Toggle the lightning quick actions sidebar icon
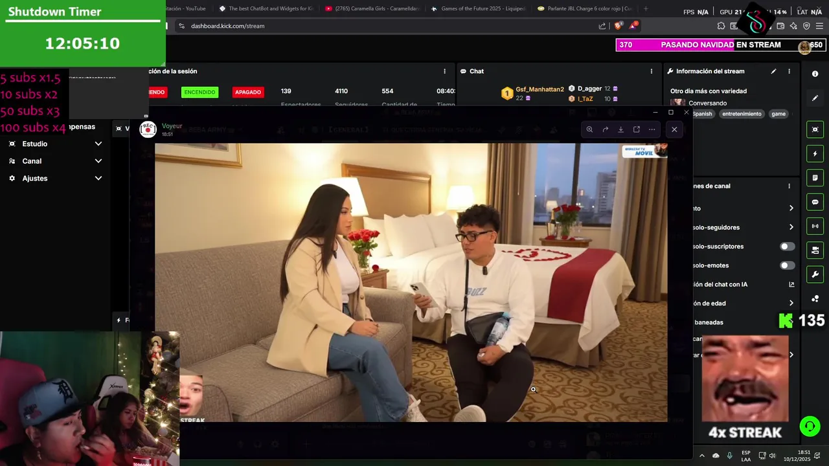The image size is (829, 466). pyautogui.click(x=815, y=153)
